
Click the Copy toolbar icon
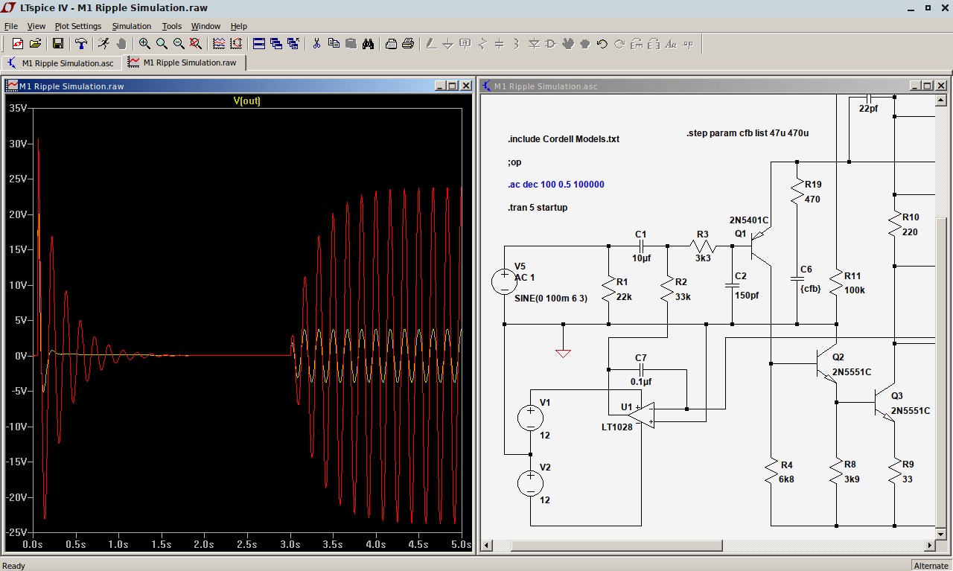pyautogui.click(x=334, y=44)
